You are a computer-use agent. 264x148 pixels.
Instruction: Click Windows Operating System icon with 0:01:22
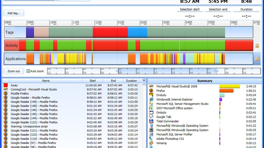point(151,125)
